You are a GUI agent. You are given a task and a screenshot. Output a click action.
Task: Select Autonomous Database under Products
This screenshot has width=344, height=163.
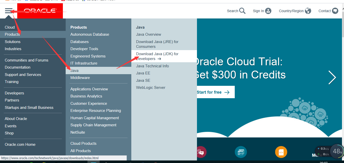[90, 34]
